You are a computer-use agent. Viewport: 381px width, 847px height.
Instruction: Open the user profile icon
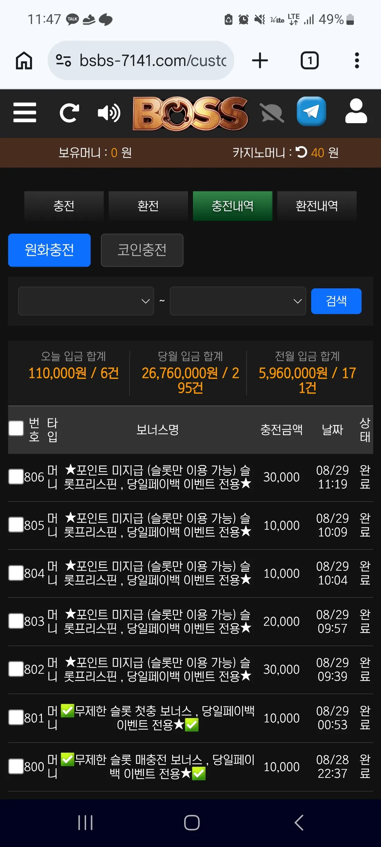point(356,111)
